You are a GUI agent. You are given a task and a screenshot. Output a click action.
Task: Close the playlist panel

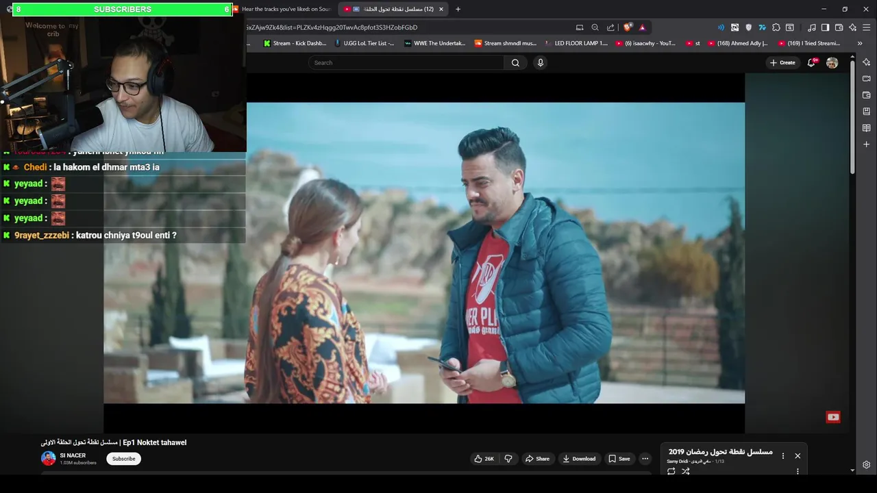click(x=798, y=455)
